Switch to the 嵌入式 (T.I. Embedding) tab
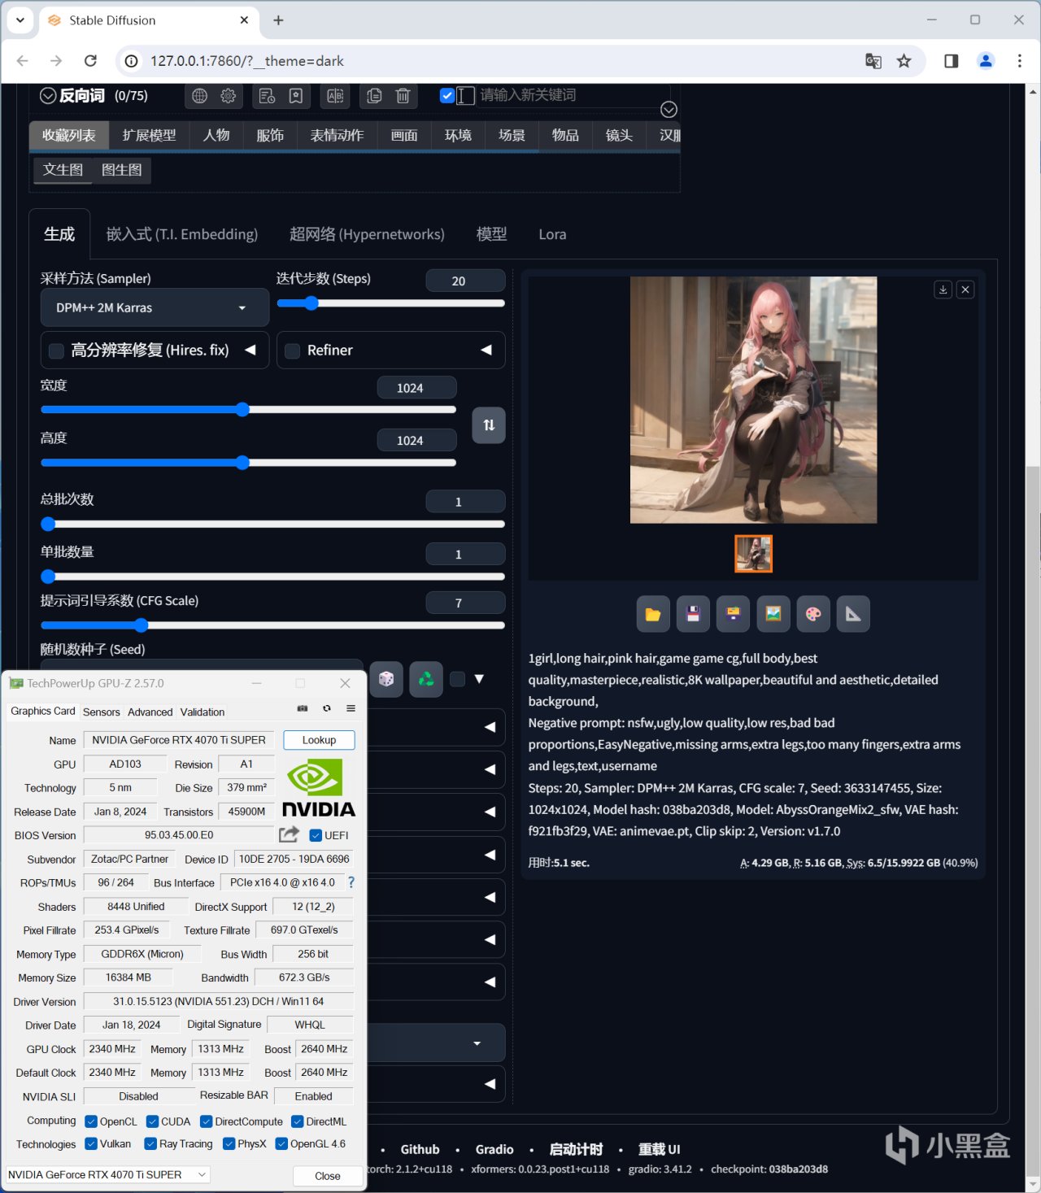1041x1193 pixels. tap(182, 234)
